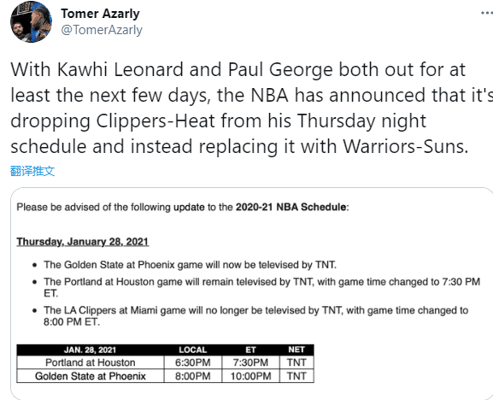Click the 10:00PM ET time cell
The height and width of the screenshot is (400, 493).
pyautogui.click(x=250, y=376)
